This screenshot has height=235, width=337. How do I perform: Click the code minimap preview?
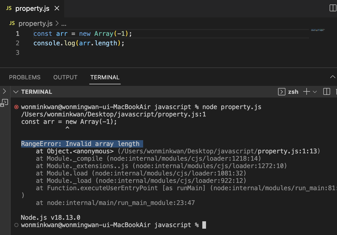click(318, 30)
